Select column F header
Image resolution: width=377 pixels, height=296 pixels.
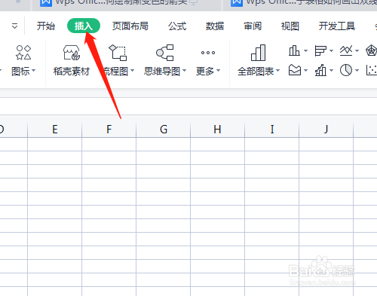point(109,130)
